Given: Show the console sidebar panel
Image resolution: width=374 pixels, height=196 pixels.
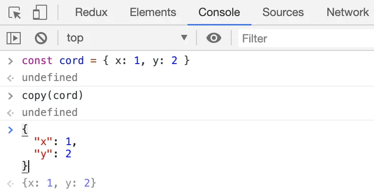Looking at the screenshot, I should 13,38.
